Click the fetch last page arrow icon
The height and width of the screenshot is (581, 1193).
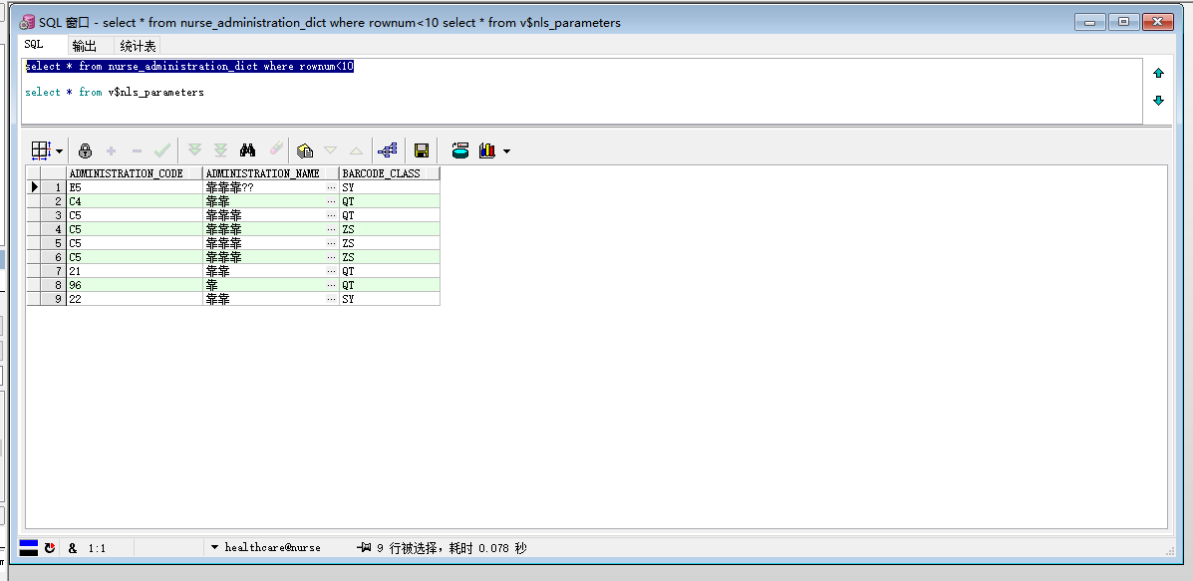[220, 150]
